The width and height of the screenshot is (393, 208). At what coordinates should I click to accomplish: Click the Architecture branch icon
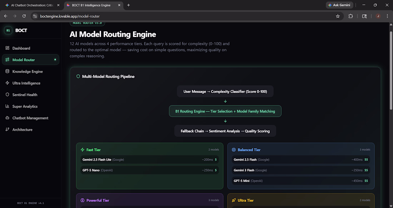point(7,129)
